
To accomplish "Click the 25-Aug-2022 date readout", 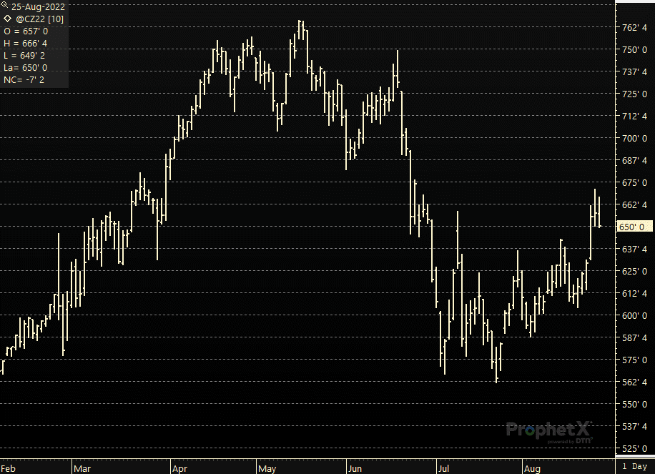I will 38,6.
